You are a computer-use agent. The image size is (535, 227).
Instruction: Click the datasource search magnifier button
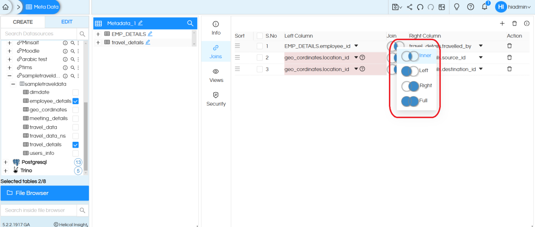click(82, 34)
